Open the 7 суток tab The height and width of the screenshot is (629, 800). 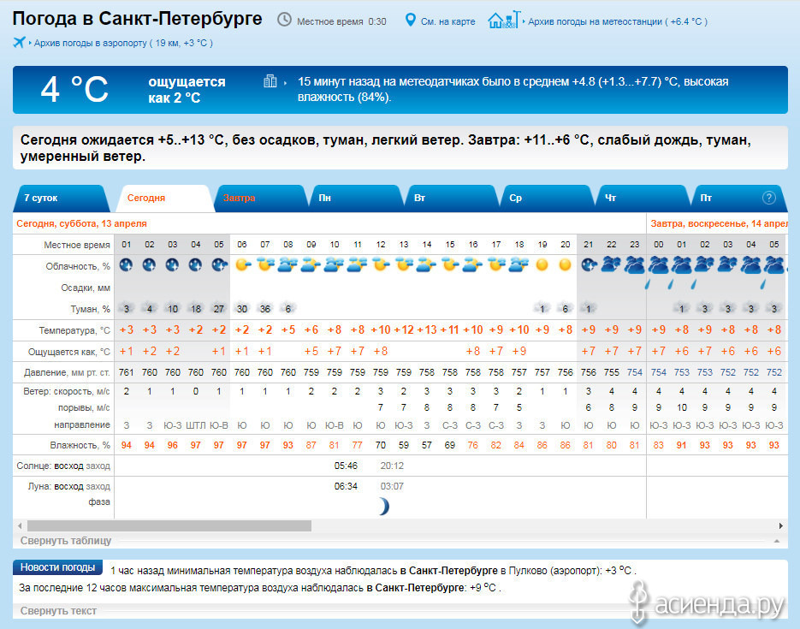(x=61, y=198)
